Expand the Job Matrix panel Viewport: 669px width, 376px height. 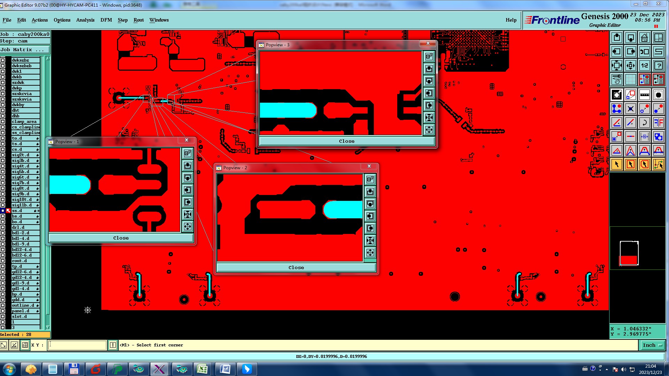pos(24,50)
